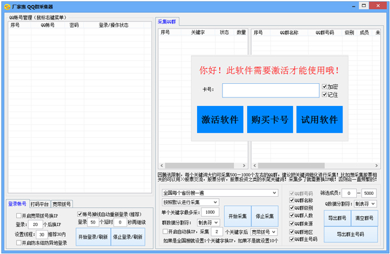The width and height of the screenshot is (390, 254).
Task: Click the 停止登录/刷新 button
Action: pyautogui.click(x=128, y=237)
